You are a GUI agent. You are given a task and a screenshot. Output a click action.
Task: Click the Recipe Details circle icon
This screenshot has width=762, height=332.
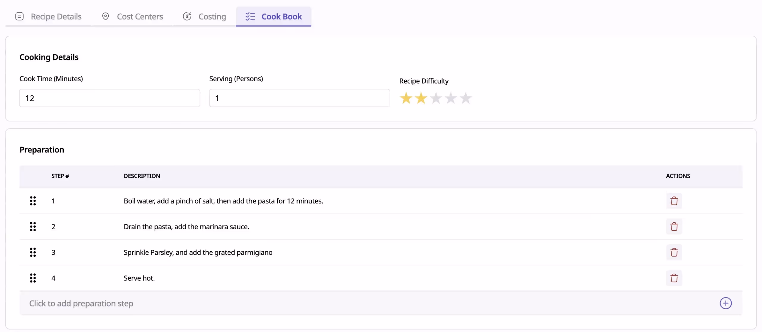point(19,16)
